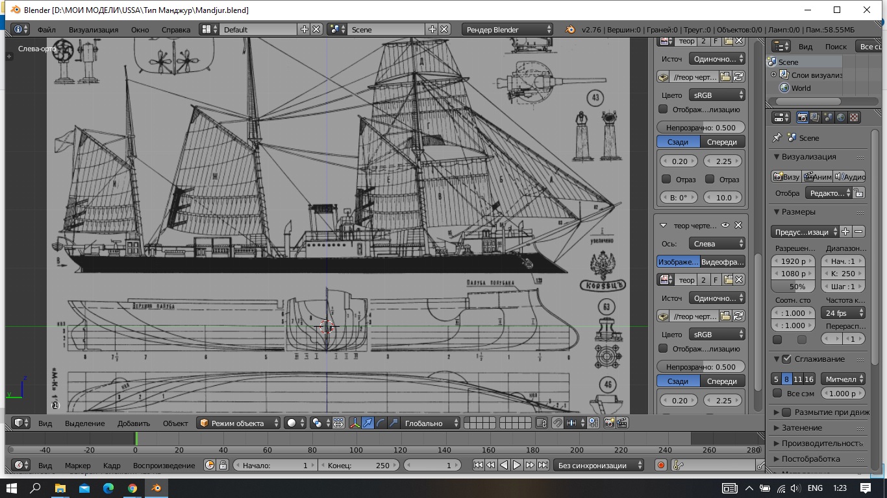Enable the Размытие при движении checkbox
This screenshot has height=498, width=887.
tap(786, 412)
